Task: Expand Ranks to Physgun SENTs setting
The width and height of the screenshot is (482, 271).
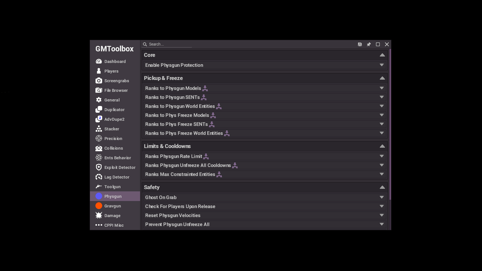Action: (x=382, y=97)
